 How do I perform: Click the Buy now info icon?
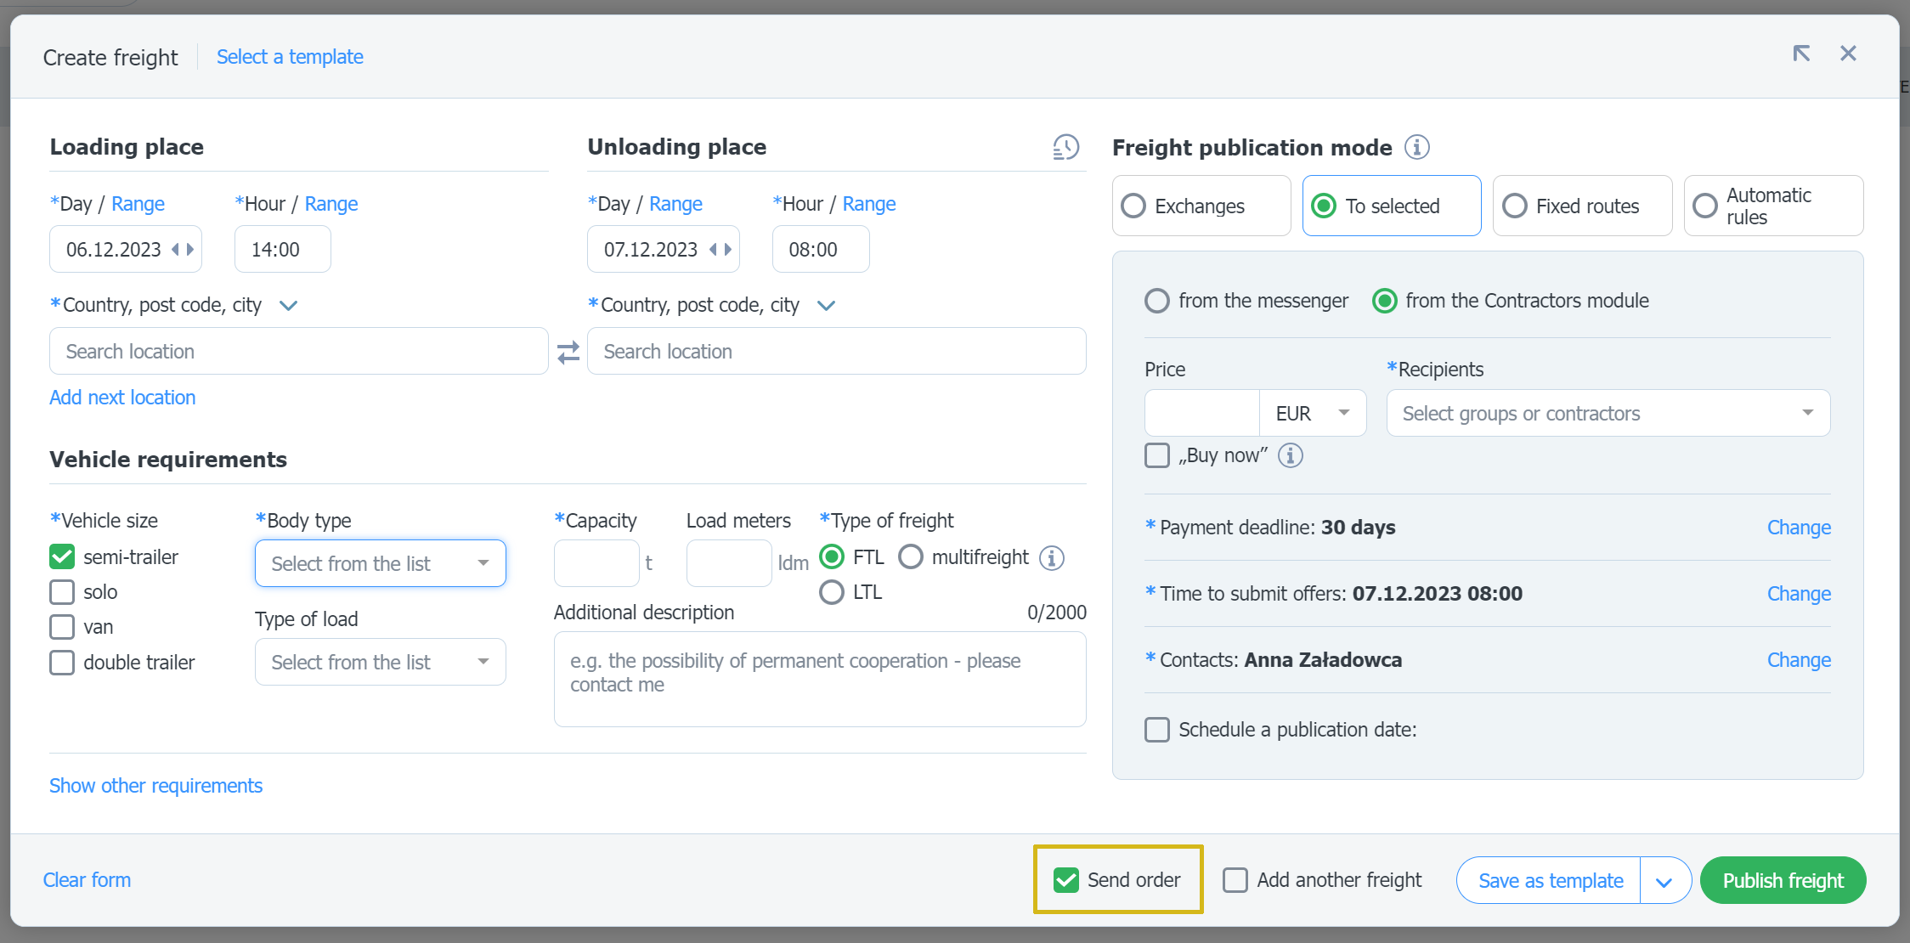click(x=1290, y=455)
